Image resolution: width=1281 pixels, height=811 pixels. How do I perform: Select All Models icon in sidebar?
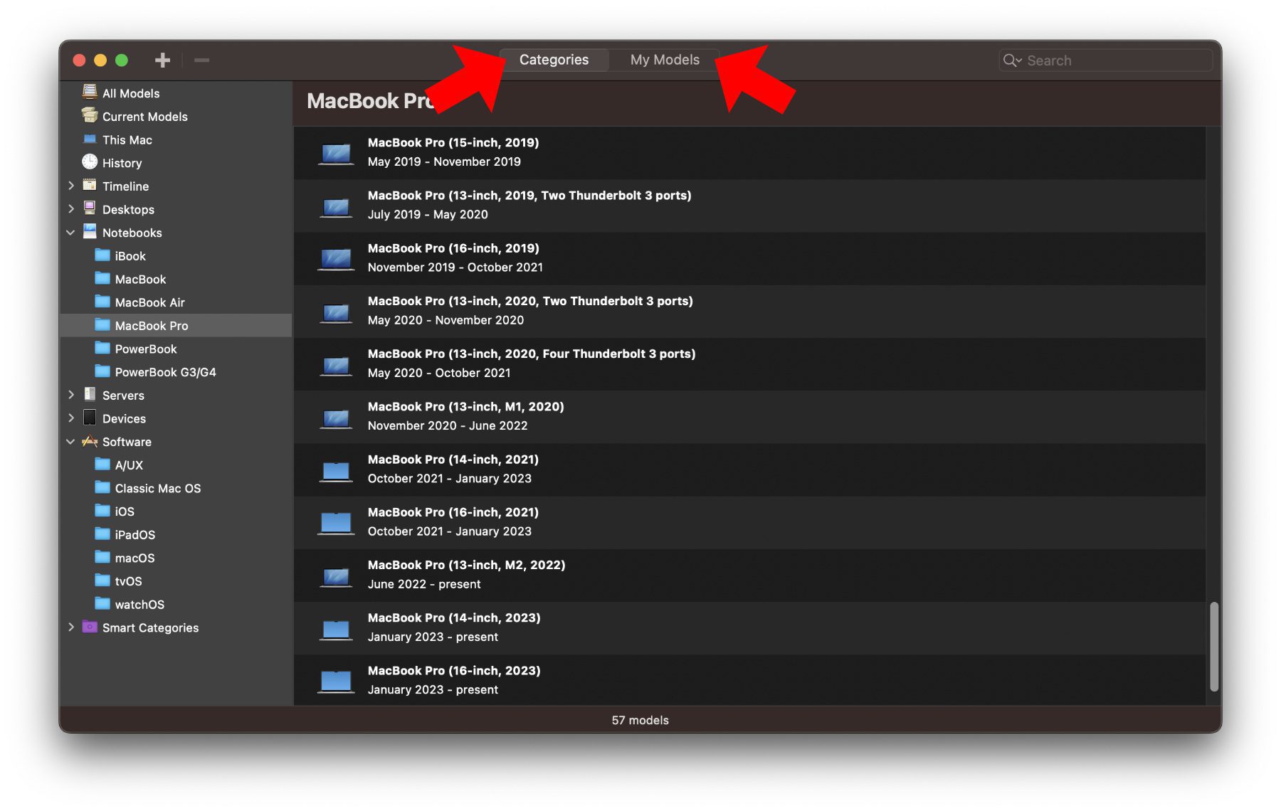pyautogui.click(x=90, y=92)
